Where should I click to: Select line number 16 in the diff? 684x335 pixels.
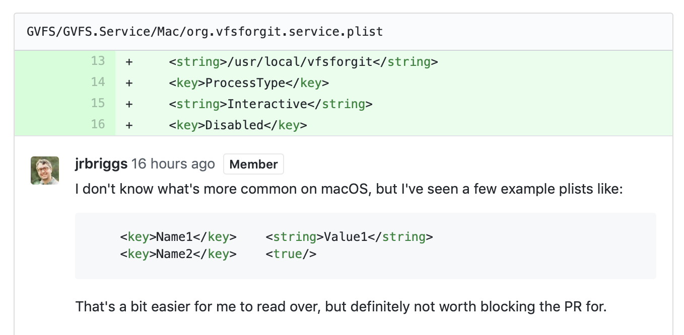click(98, 124)
